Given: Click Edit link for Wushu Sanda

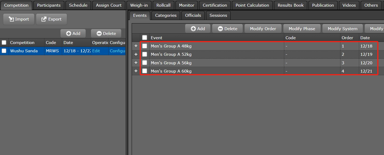Looking at the screenshot, I should 96,51.
